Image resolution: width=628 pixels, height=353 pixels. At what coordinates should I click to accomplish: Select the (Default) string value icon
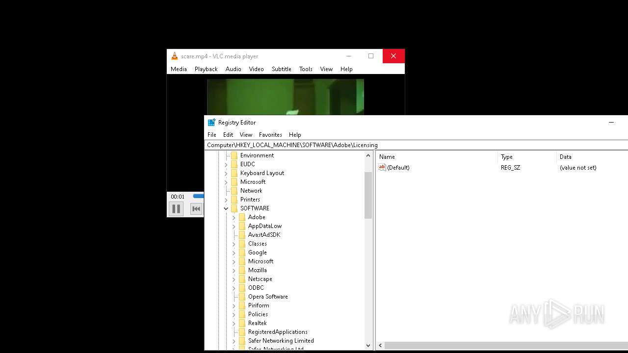click(x=382, y=168)
